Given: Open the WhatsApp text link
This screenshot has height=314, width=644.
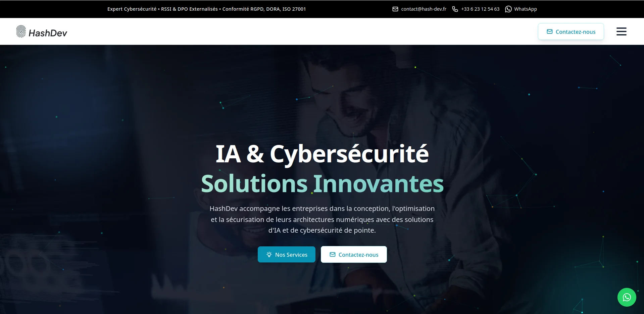Looking at the screenshot, I should (526, 9).
